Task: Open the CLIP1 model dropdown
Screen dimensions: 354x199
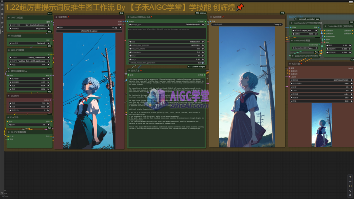Action: [x=29, y=58]
